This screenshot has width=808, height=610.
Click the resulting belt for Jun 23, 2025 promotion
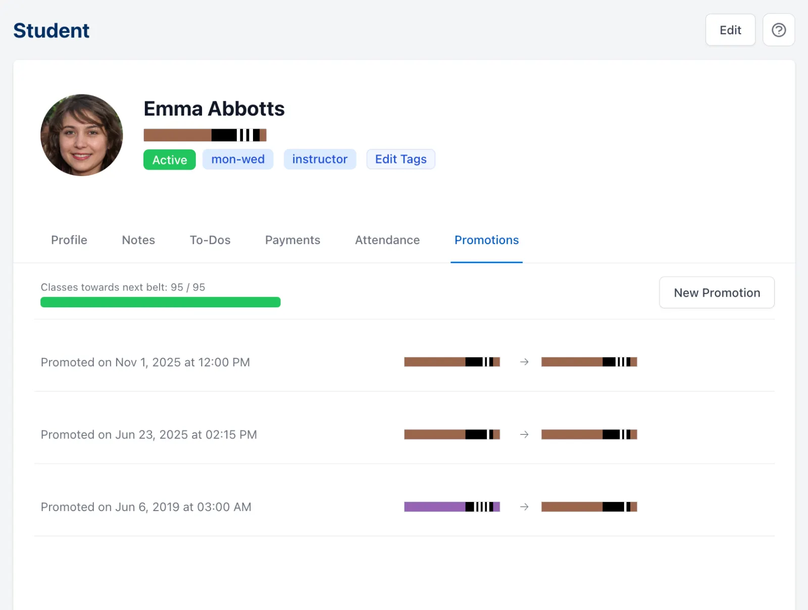(x=589, y=434)
